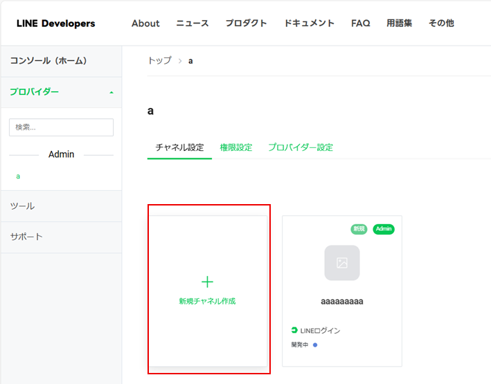
Task: Click the LINEログイン icon on card
Action: click(x=294, y=330)
